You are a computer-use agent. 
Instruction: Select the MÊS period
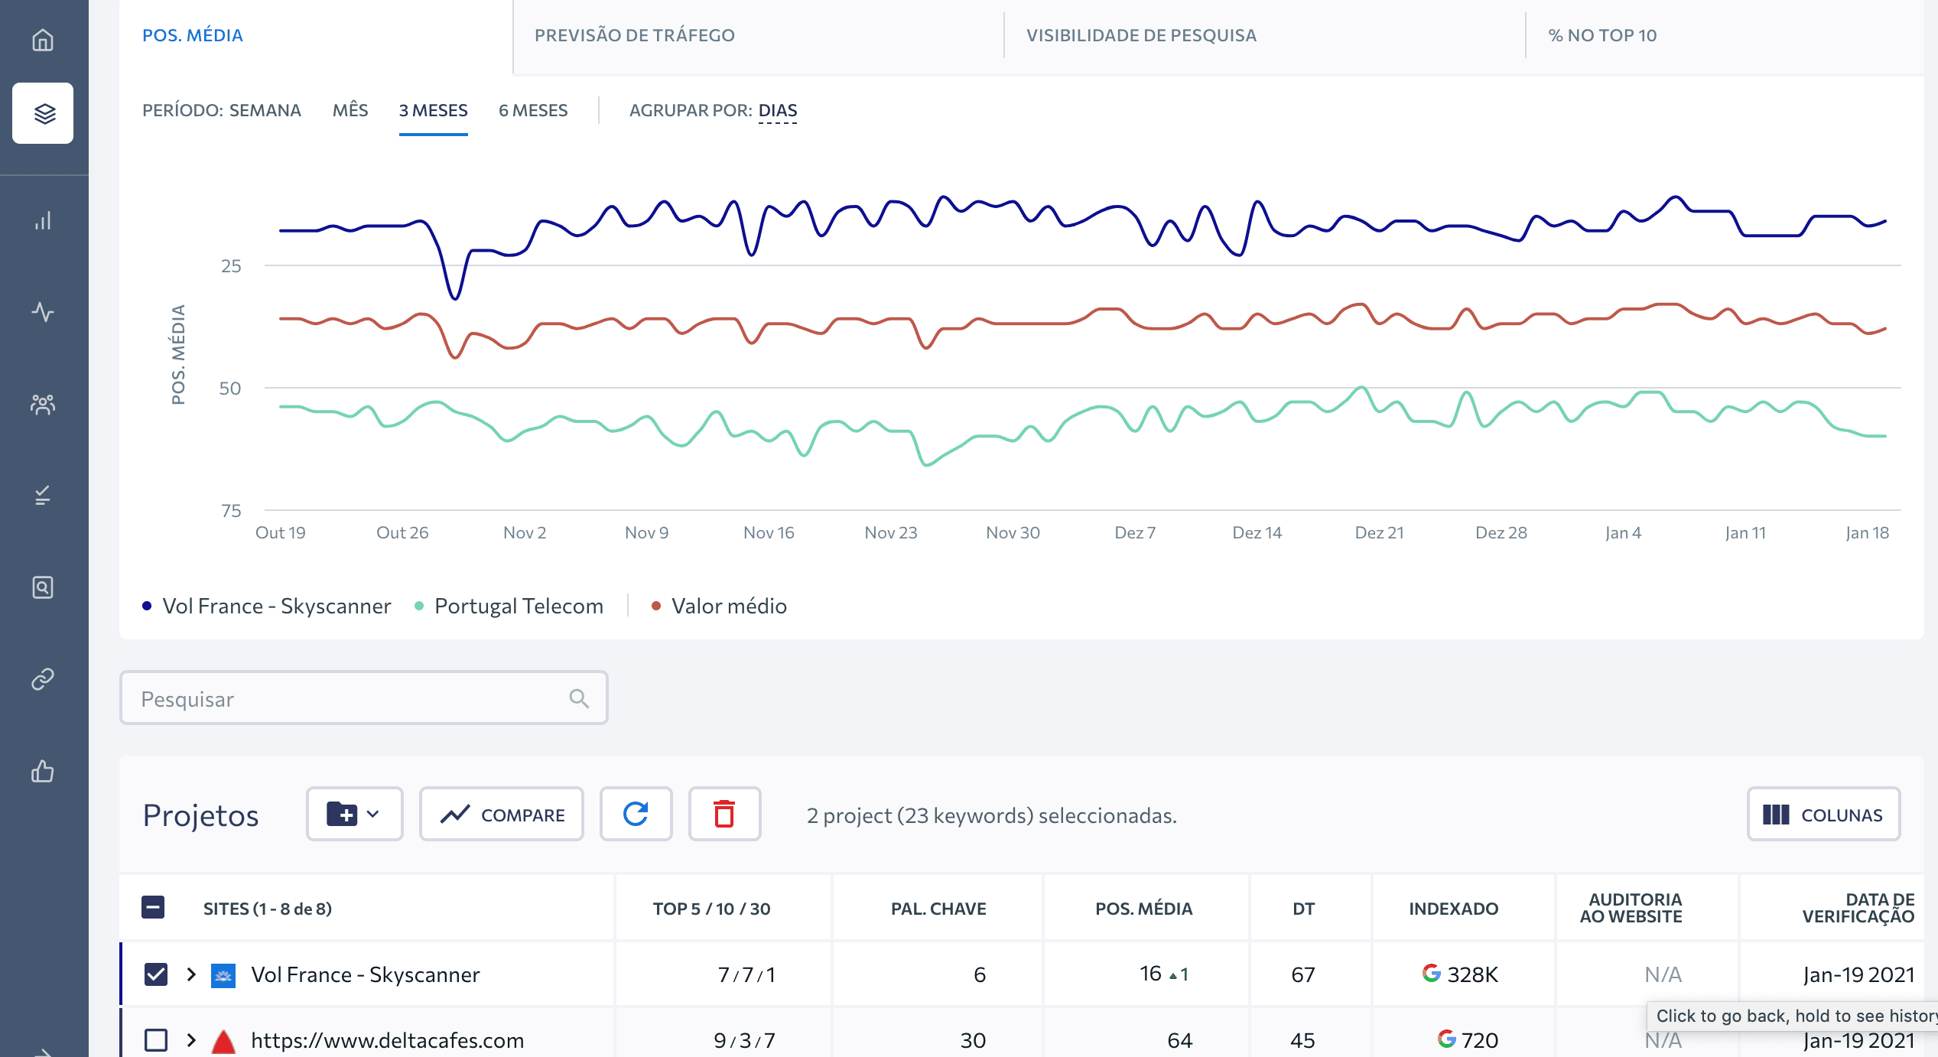pyautogui.click(x=350, y=110)
